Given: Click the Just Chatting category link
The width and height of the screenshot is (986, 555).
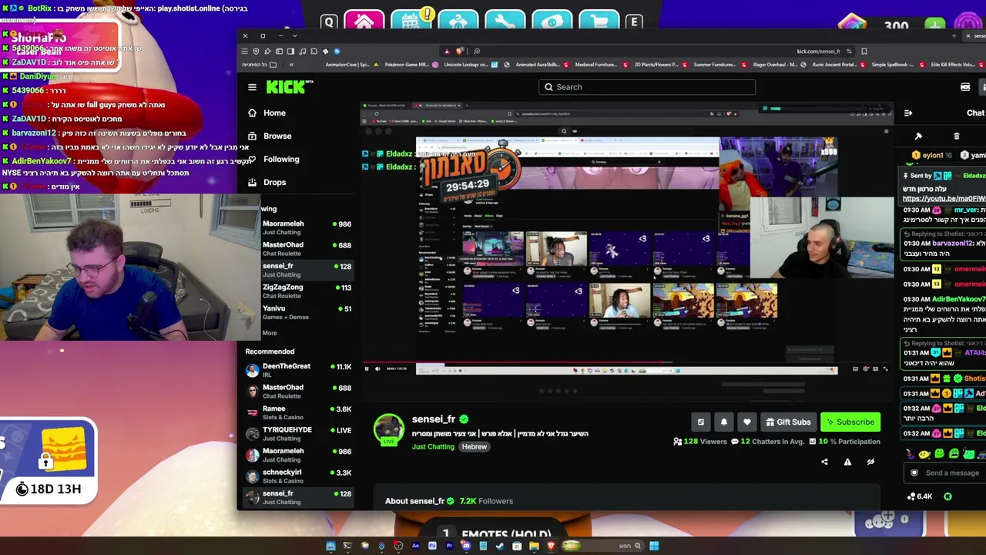Looking at the screenshot, I should pos(433,447).
